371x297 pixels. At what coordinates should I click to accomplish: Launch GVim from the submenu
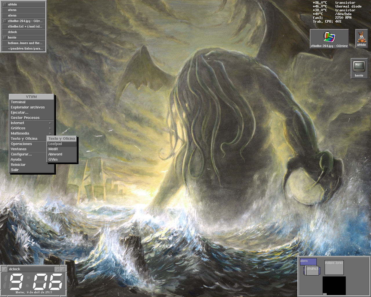tap(62, 160)
